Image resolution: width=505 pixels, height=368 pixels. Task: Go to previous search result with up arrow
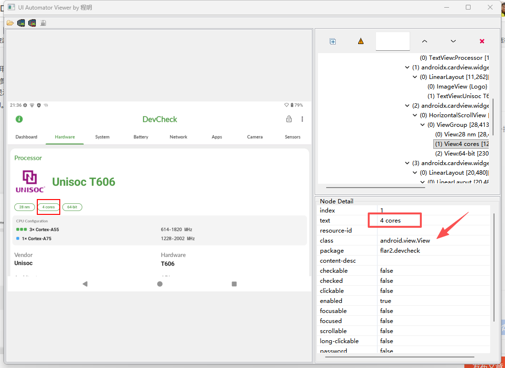click(x=425, y=41)
